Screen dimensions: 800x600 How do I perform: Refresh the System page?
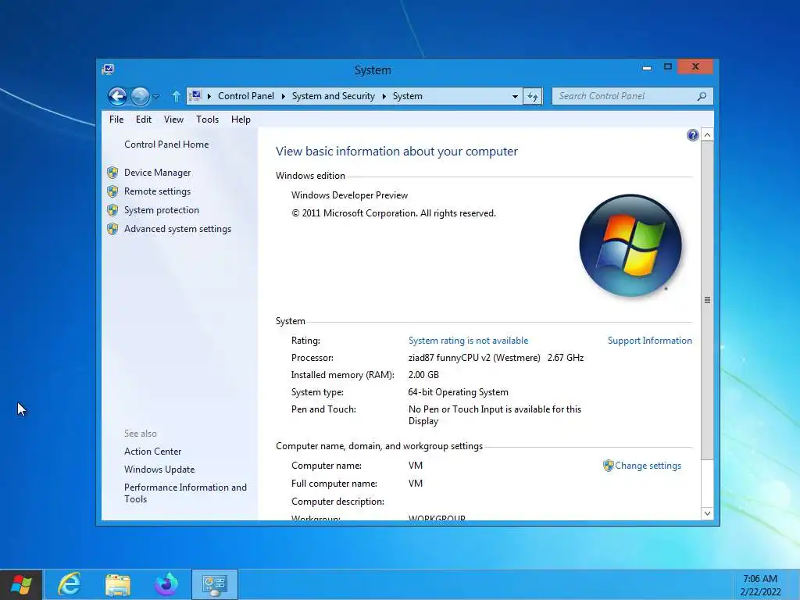coord(533,96)
